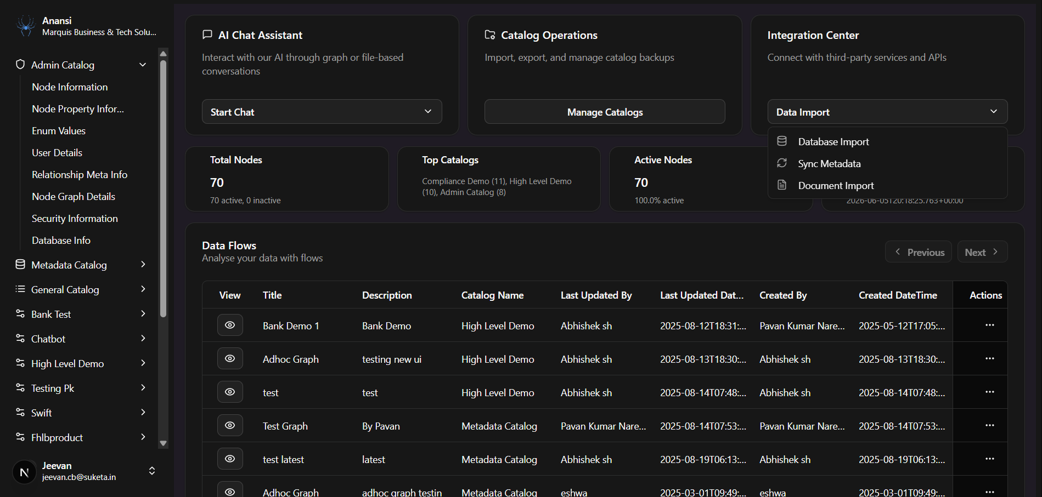Click the sidebar scrollbar thumb
The width and height of the screenshot is (1042, 497).
pos(163,189)
